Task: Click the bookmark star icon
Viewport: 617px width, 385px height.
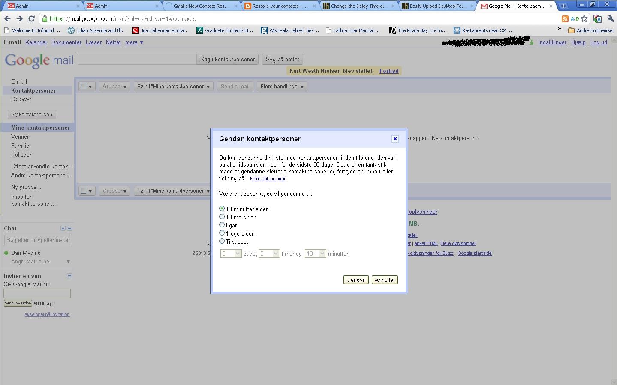Action: 584,19
